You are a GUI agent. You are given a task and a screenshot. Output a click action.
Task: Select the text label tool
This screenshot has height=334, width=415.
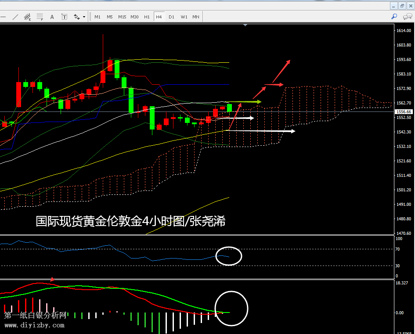click(64, 17)
